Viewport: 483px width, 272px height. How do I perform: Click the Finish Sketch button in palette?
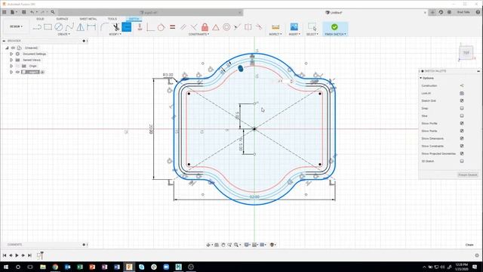(468, 175)
